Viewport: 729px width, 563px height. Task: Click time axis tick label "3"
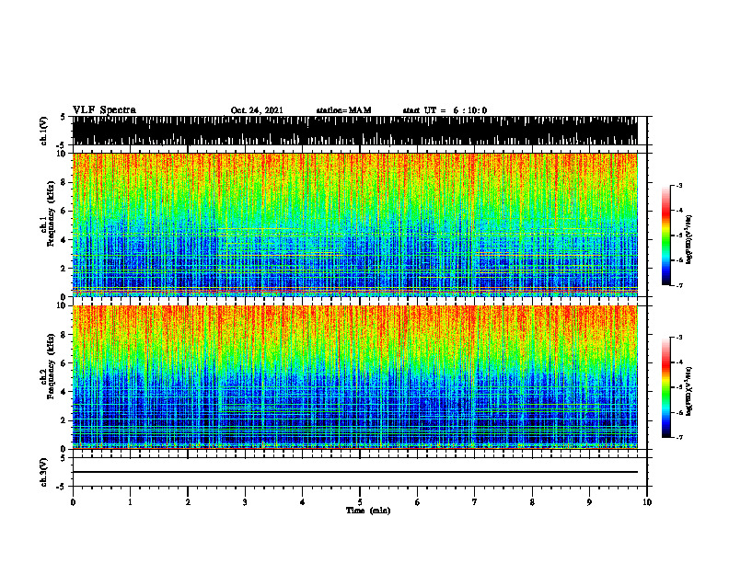pos(245,502)
